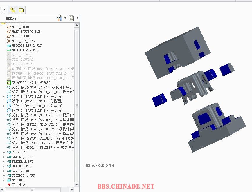Select skirt surface 标识24080 PART_SURF_1 icon
The height and width of the screenshot is (192, 252).
pyautogui.click(x=9, y=69)
